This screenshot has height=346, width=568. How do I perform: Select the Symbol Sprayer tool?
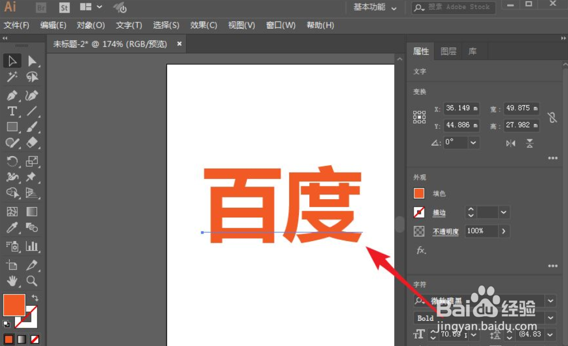[12, 246]
